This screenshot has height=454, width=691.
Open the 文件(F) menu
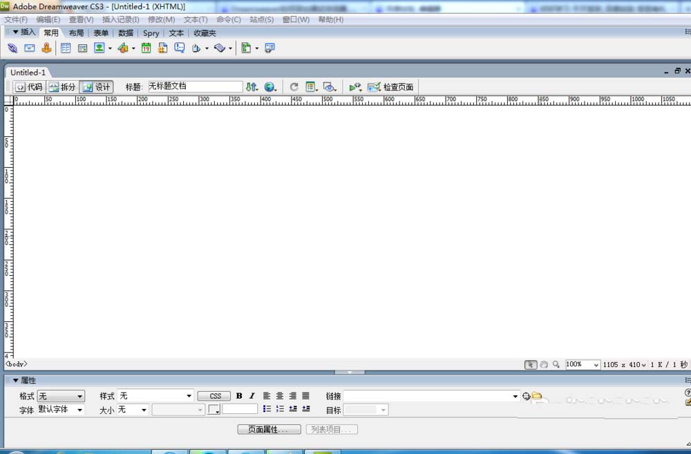click(16, 19)
